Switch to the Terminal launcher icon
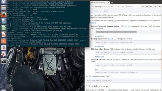This screenshot has height=91, width=162. [4, 61]
